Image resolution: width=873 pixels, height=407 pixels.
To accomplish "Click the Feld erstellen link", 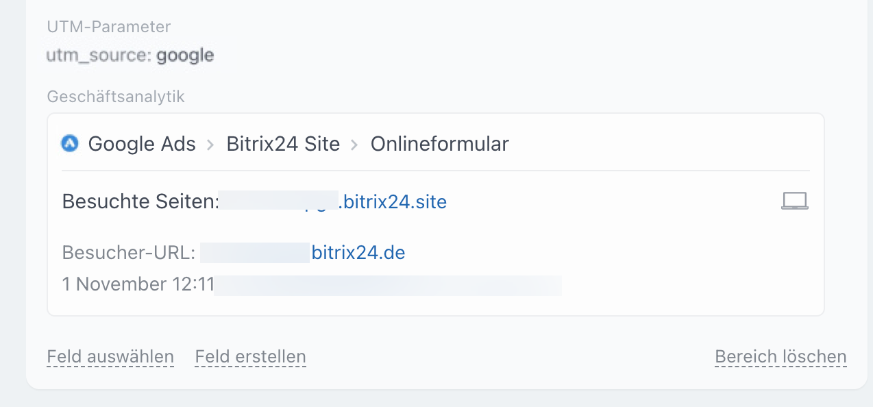I will (250, 357).
